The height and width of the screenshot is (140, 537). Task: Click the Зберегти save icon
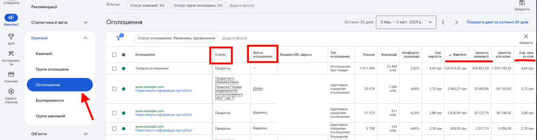(522, 3)
